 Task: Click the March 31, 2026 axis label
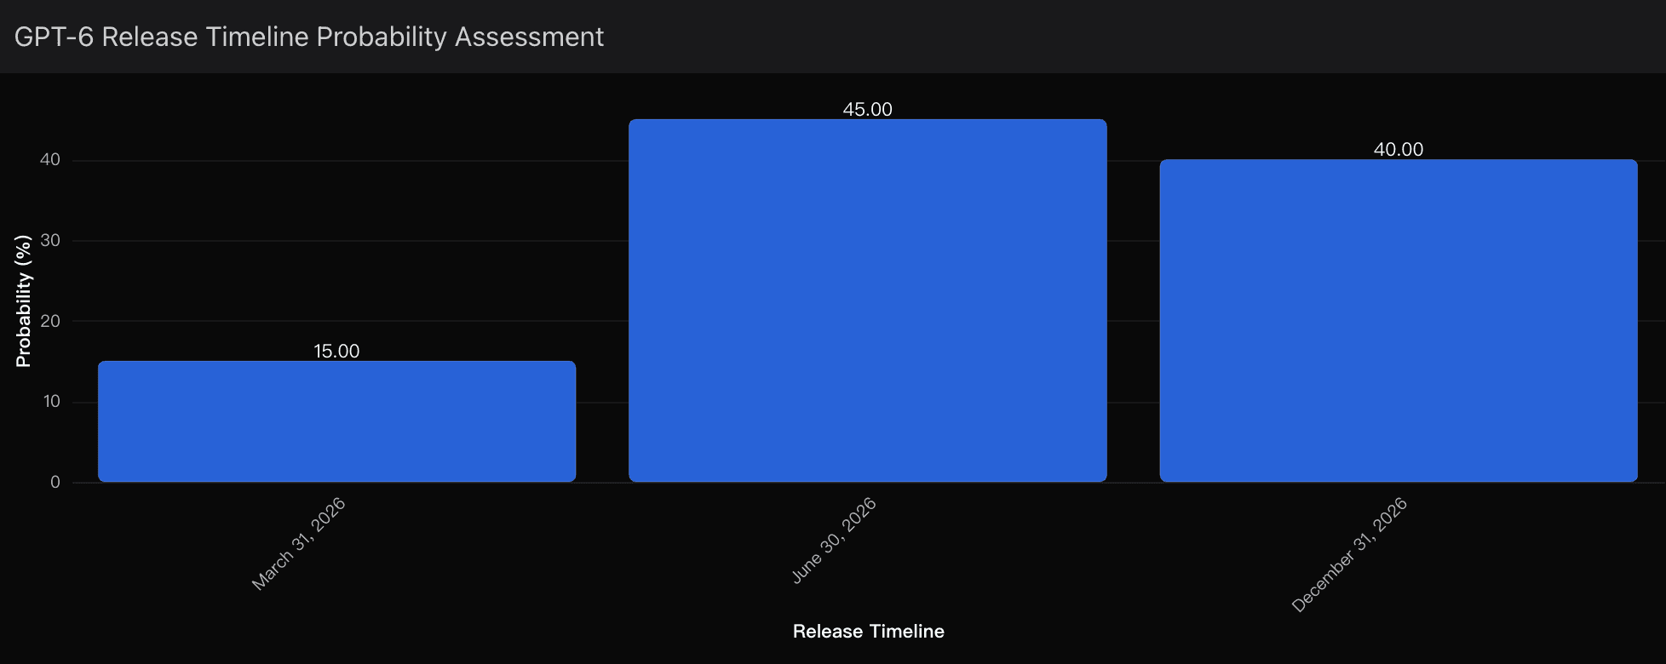click(298, 544)
